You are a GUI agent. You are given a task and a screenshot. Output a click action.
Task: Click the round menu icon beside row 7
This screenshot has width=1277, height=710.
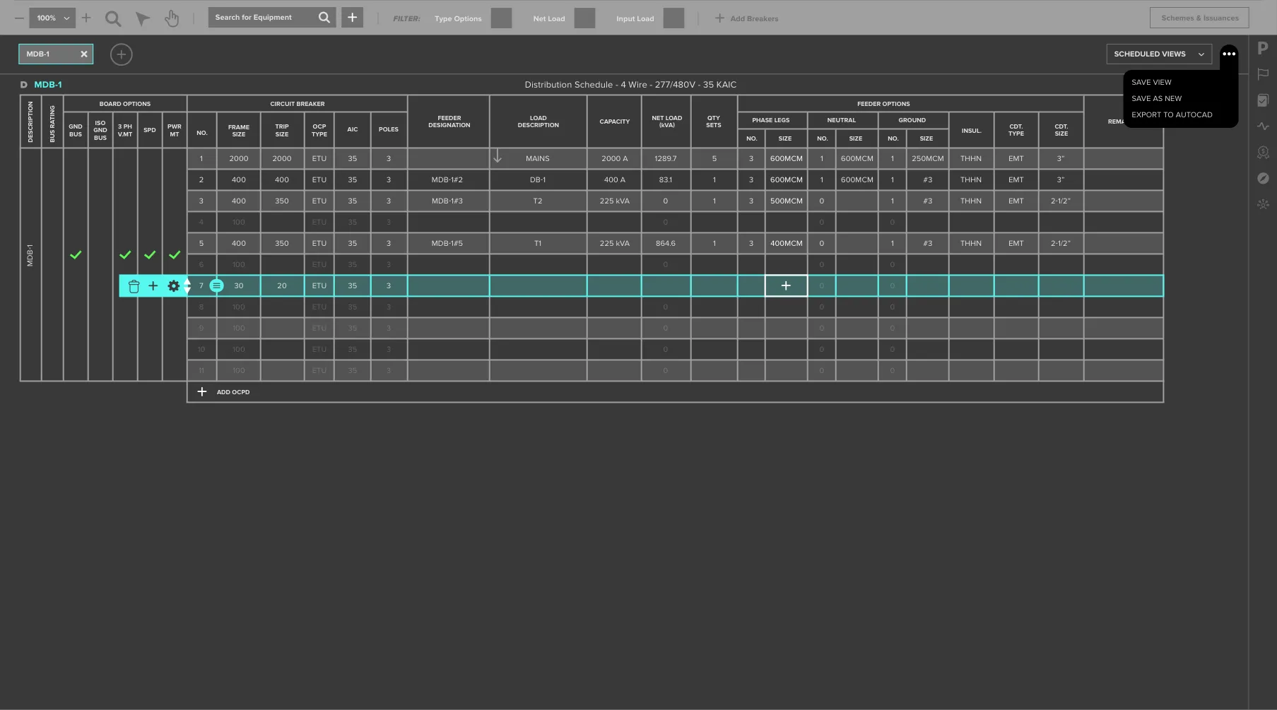coord(217,286)
